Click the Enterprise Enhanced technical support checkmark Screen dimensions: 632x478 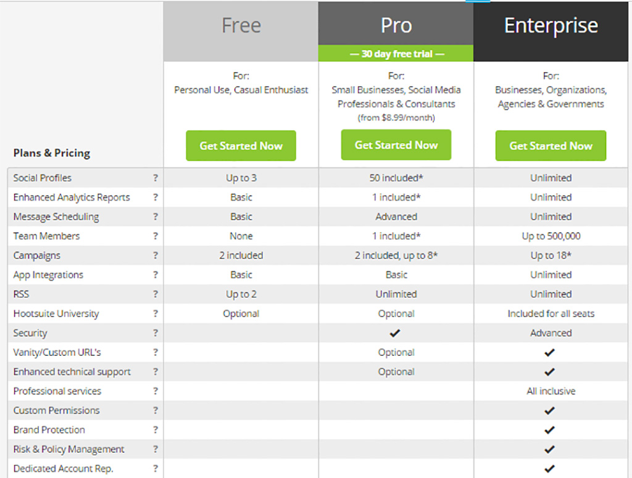551,372
